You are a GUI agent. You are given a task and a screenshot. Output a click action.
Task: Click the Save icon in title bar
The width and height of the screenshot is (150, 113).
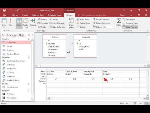[x=4, y=10]
